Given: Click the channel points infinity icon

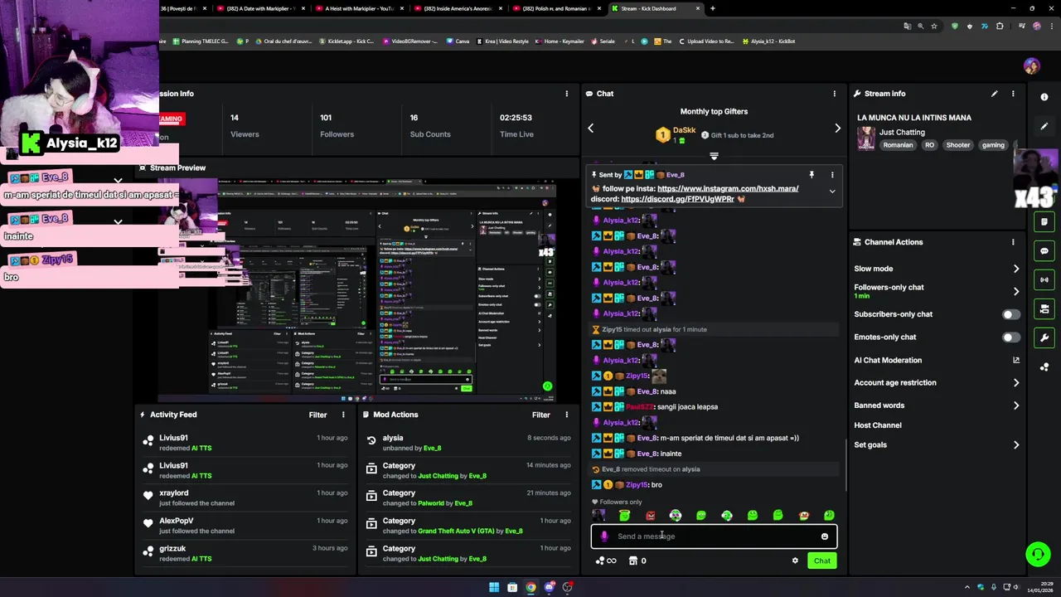Looking at the screenshot, I should point(606,561).
